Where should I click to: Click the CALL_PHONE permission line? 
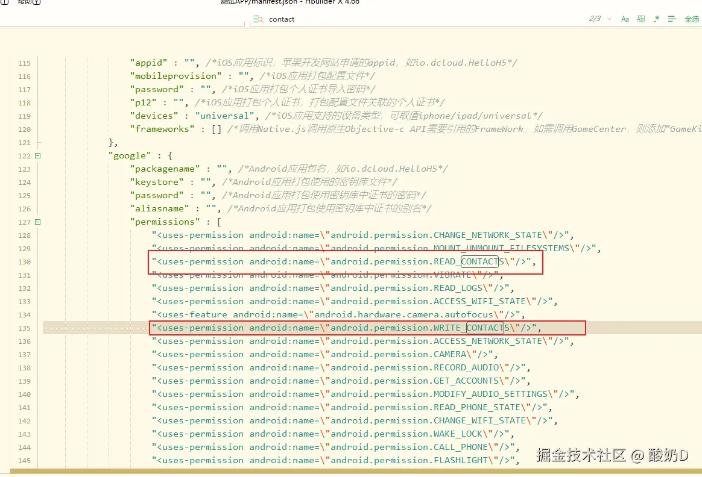pos(336,447)
